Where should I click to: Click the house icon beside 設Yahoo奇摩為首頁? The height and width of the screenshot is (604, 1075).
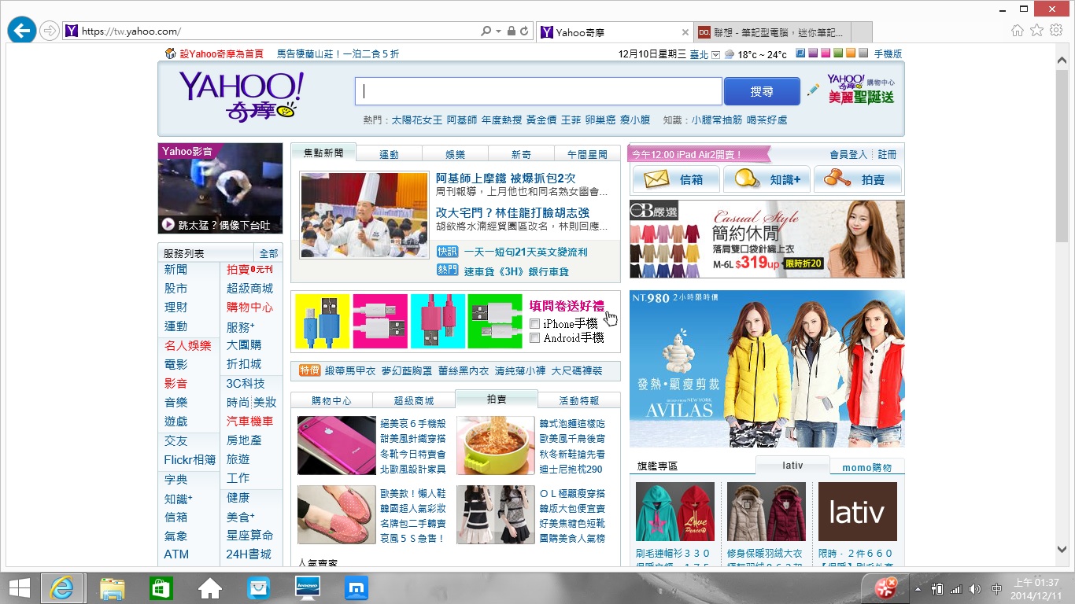(x=170, y=53)
